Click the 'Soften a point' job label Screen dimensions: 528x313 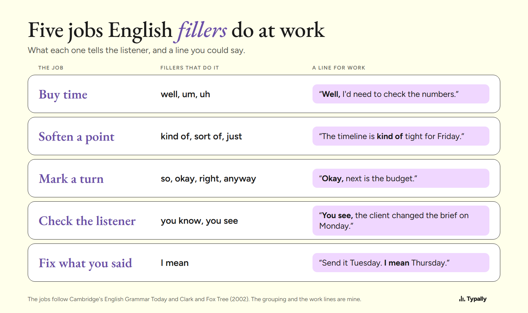pos(77,137)
